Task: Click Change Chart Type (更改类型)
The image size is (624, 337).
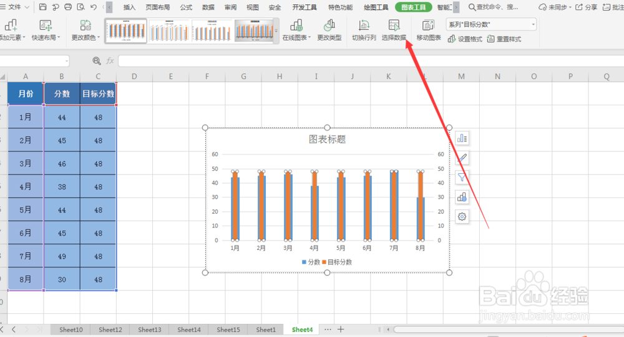Action: click(329, 31)
